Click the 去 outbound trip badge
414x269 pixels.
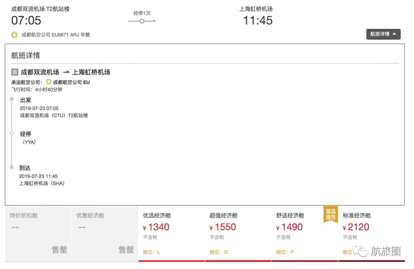pos(13,72)
